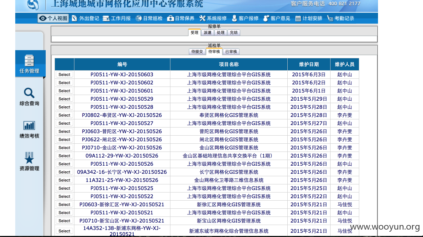Open 资源管理 star in sidebar

(x=29, y=162)
